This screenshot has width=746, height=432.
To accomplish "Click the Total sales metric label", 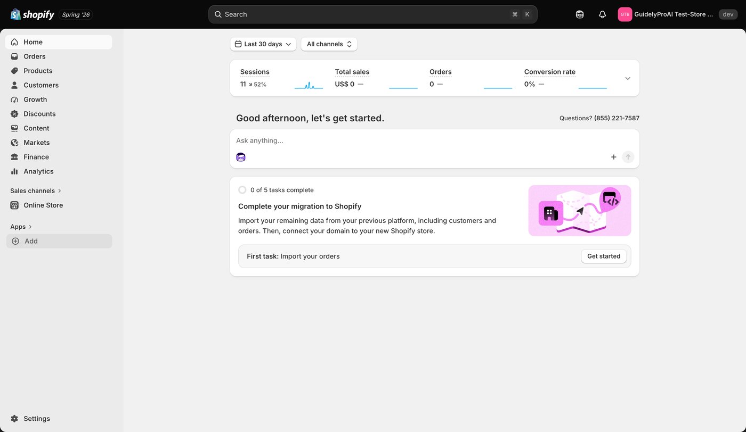I will (352, 72).
